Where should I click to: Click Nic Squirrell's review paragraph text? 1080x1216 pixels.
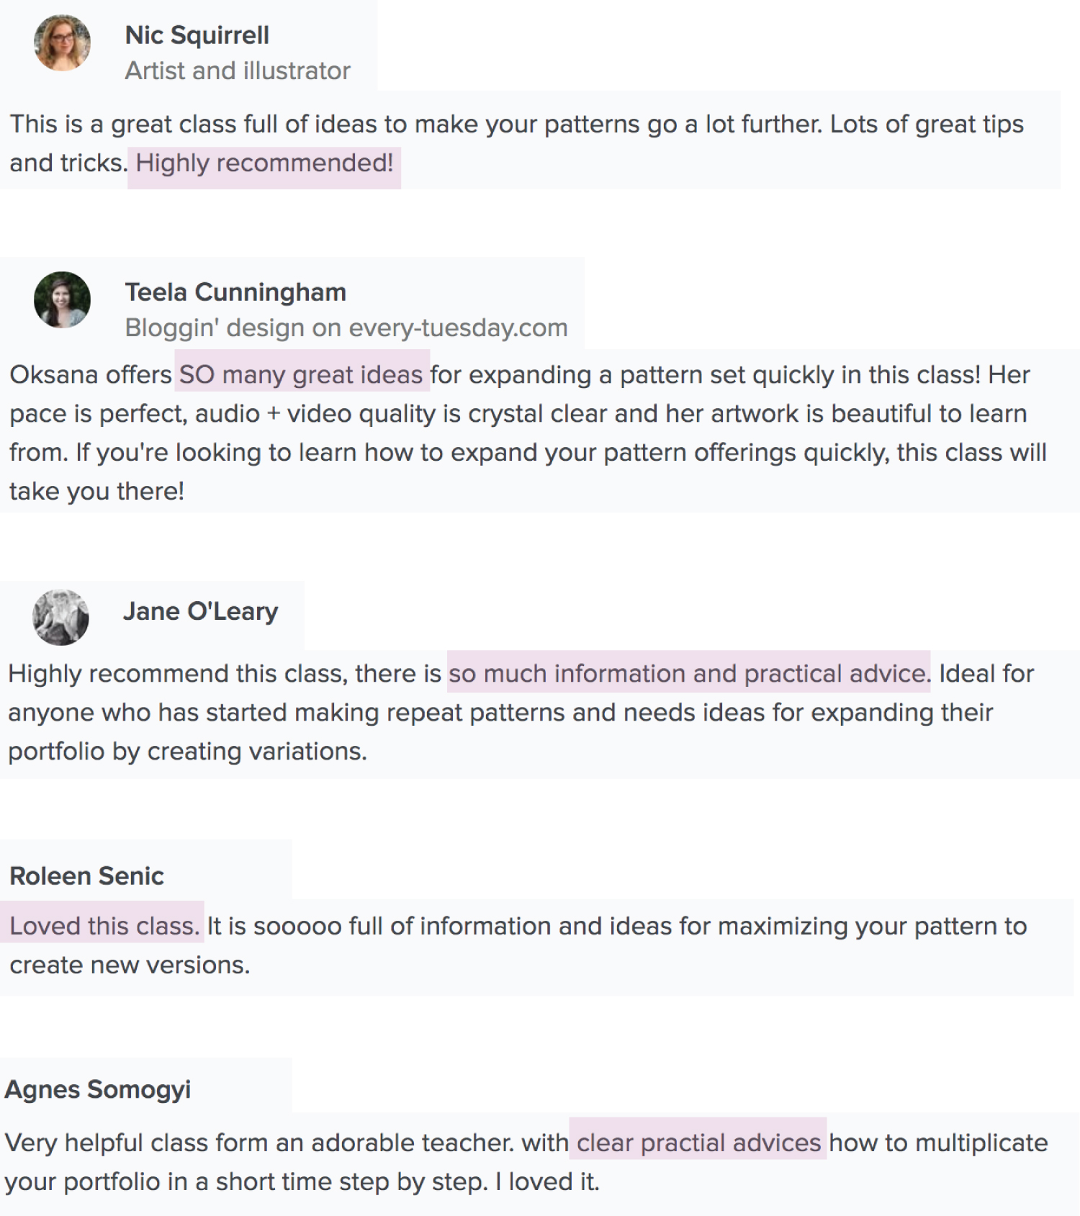516,143
